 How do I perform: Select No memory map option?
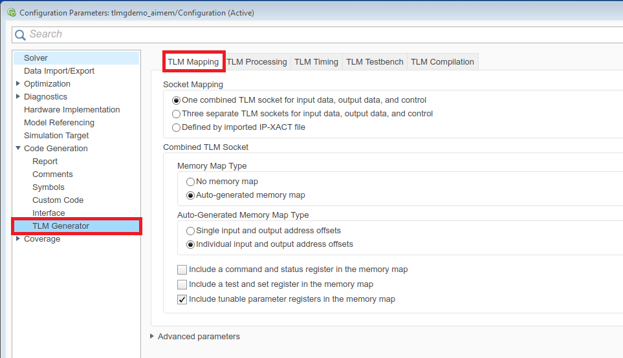tap(191, 182)
